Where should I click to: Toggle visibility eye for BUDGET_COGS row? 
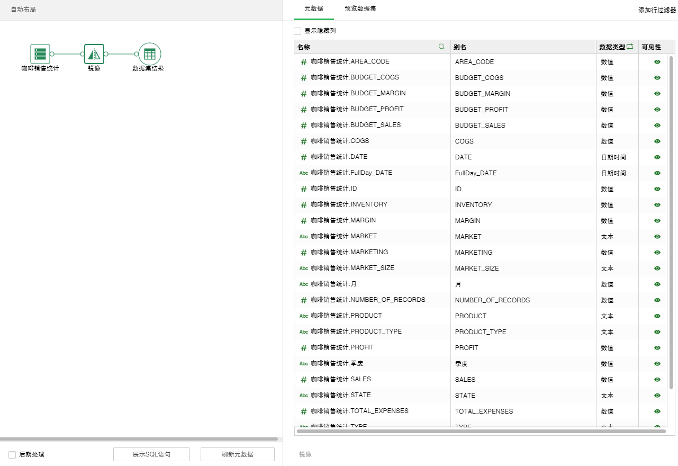[x=657, y=78]
